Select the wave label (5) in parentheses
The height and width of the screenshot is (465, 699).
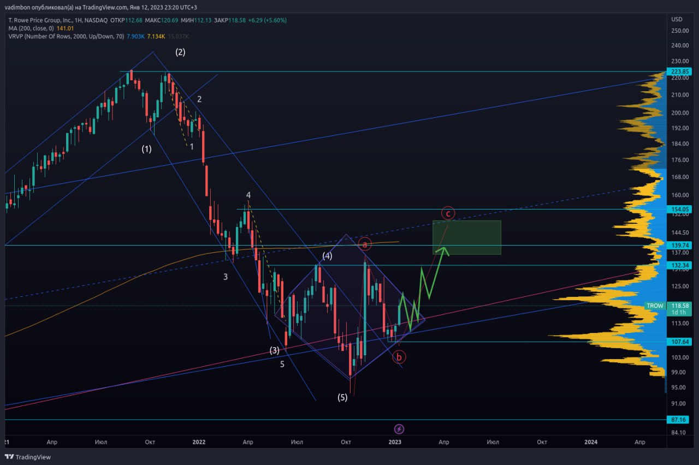(x=342, y=397)
